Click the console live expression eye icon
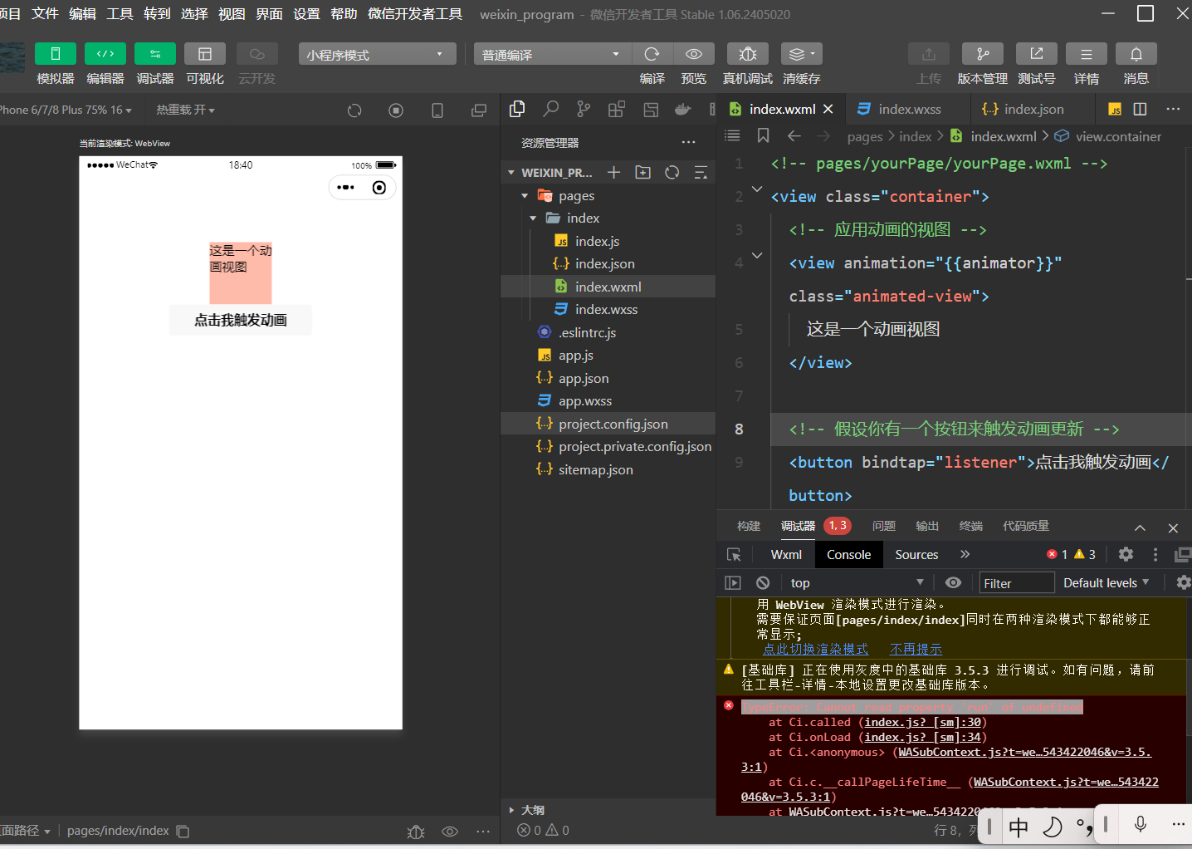 954,583
